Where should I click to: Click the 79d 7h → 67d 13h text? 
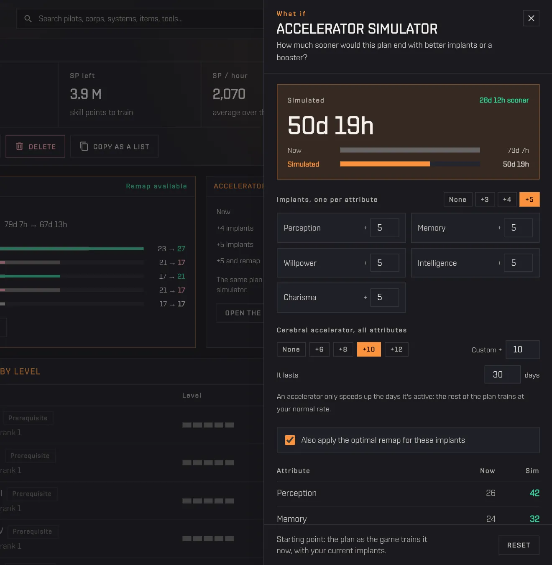[x=36, y=225]
